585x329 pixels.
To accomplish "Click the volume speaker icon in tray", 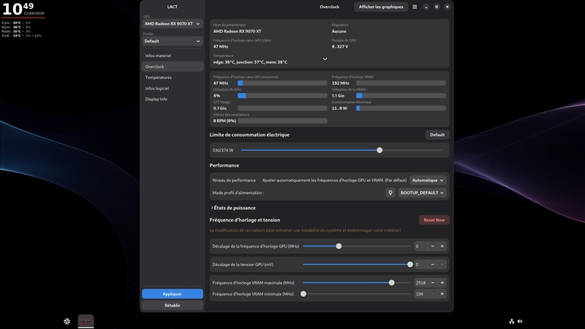I will pyautogui.click(x=520, y=321).
